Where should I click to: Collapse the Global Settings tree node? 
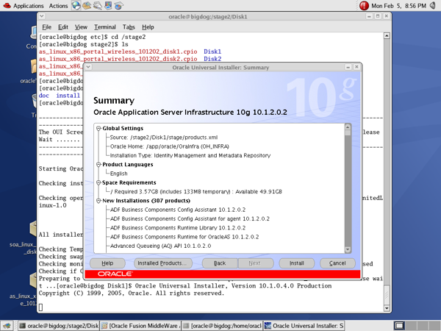pyautogui.click(x=98, y=128)
